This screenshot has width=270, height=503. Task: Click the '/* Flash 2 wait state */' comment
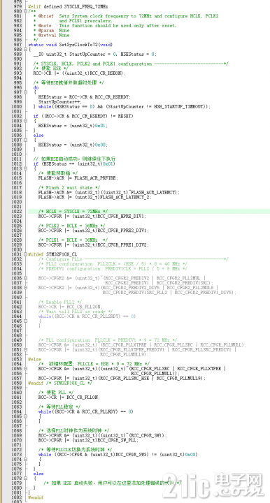click(x=69, y=187)
